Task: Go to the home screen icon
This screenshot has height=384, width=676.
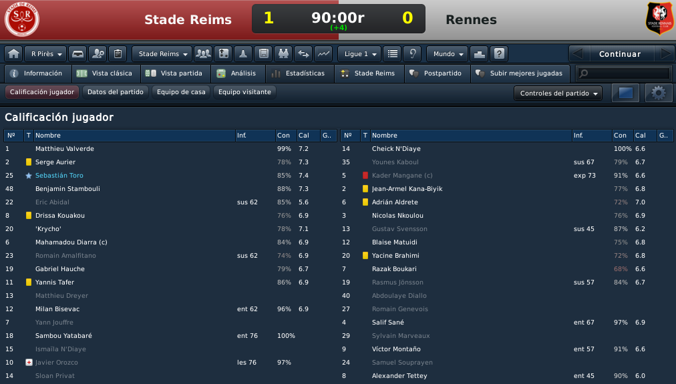Action: (x=14, y=54)
